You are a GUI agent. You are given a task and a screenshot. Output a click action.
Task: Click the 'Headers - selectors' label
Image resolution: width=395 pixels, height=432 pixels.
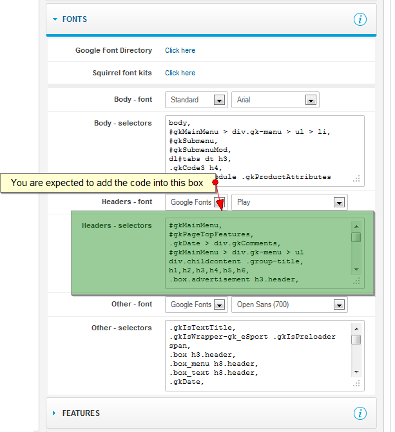point(117,225)
